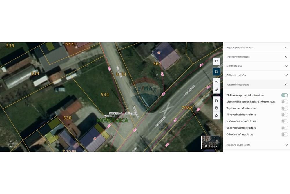Image resolution: width=290 pixels, height=194 pixels.
Task: Disable Elektroenergetska infrastruktura toggle
Action: coord(284,95)
